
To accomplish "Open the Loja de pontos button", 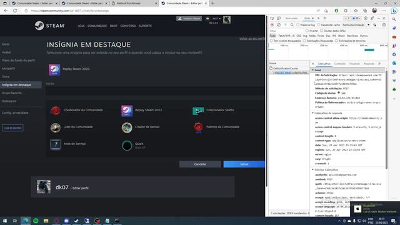I will coord(12,127).
